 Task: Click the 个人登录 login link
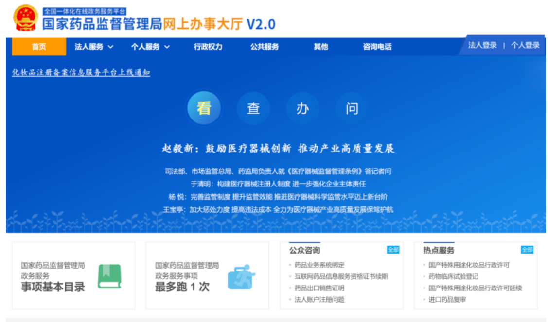pos(525,45)
